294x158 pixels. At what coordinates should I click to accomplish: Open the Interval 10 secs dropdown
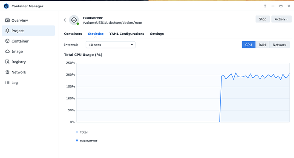pos(110,45)
